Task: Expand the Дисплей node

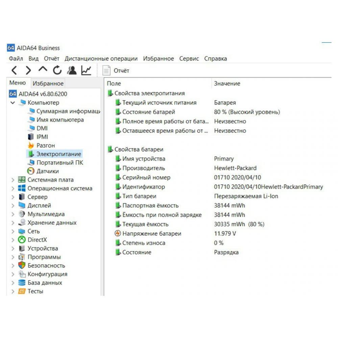Action: click(13, 206)
